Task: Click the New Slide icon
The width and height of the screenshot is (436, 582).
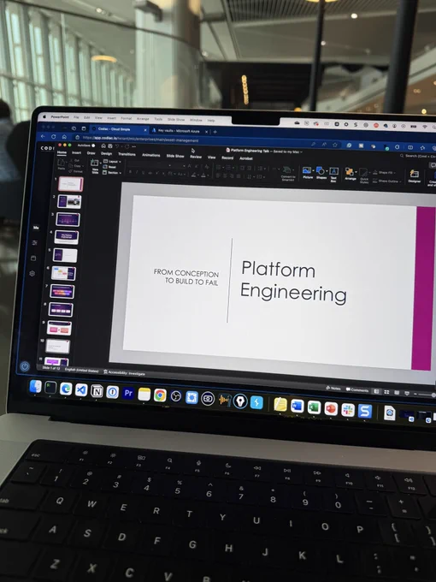Action: [95, 163]
